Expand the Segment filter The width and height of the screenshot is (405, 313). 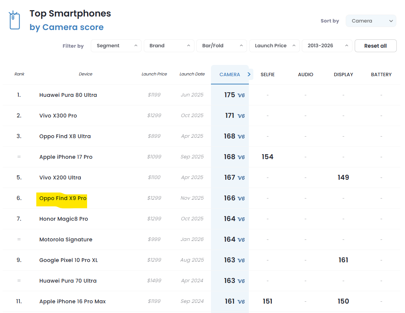click(116, 46)
